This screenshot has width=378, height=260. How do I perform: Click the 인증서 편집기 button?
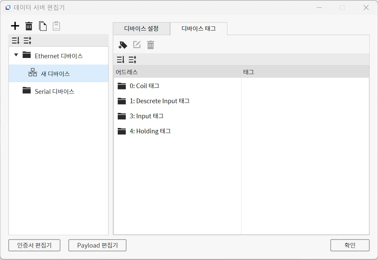34,245
